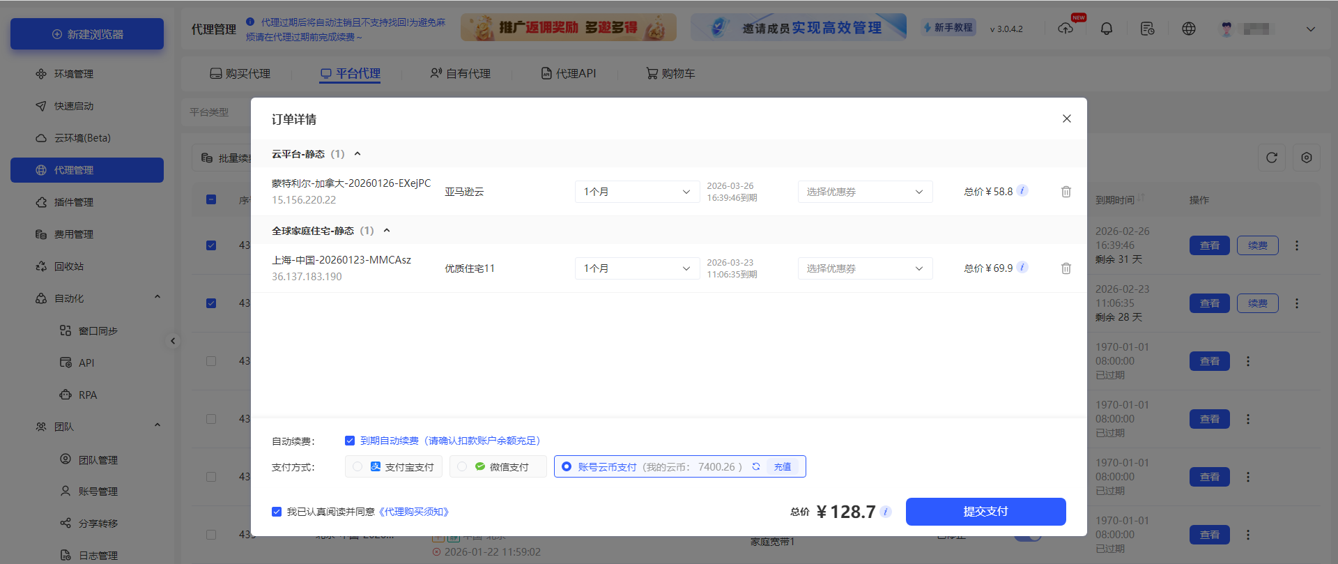Delete the 上海-中国 order item trash icon

1066,268
